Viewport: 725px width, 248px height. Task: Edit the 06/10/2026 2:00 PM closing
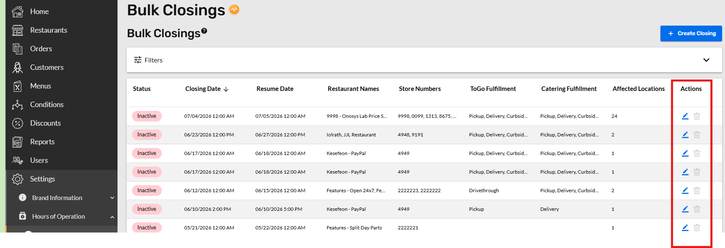pyautogui.click(x=685, y=209)
